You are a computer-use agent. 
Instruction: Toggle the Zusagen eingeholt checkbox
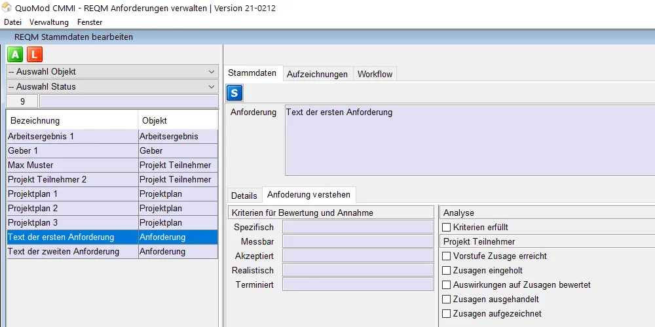pyautogui.click(x=447, y=271)
